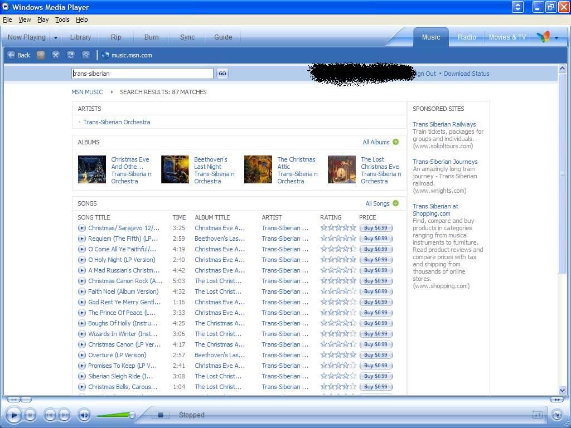571x428 pixels.
Task: Open The Christmas Attic album cover
Action: (x=258, y=169)
